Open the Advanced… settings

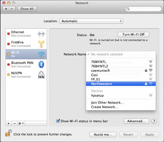[x=136, y=121]
